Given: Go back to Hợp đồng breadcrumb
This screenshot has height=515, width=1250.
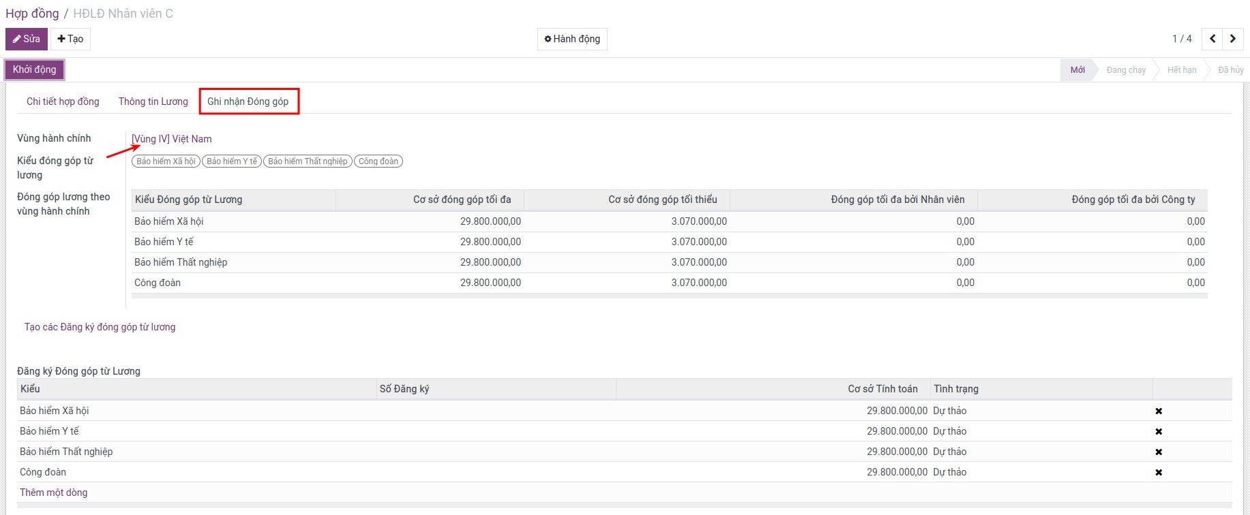Looking at the screenshot, I should (32, 14).
